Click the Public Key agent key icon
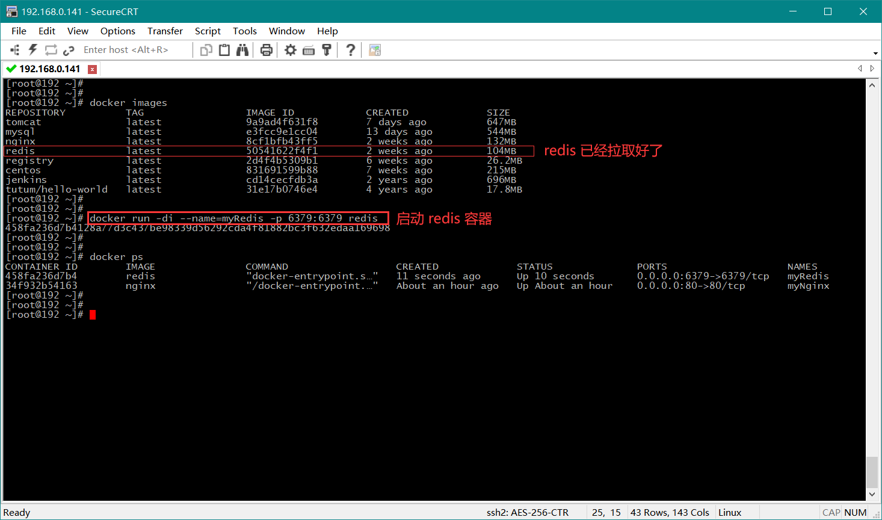The image size is (882, 520). (327, 50)
